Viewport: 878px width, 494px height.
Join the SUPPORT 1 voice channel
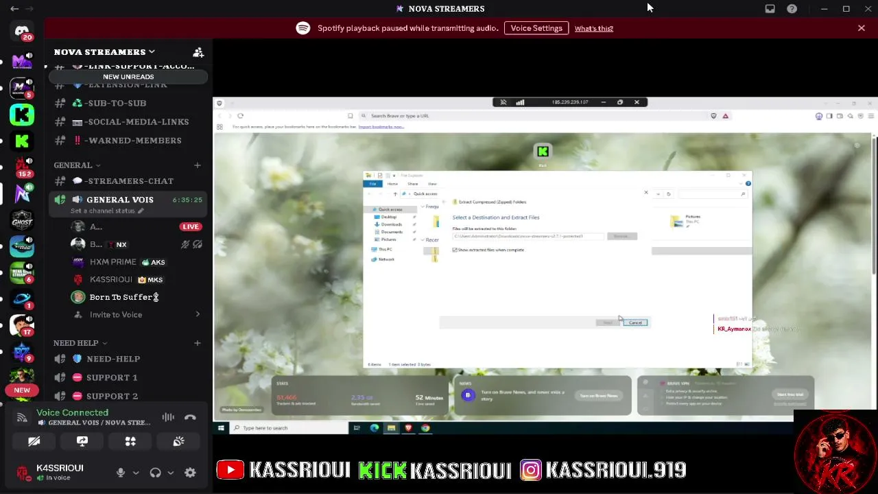point(128,377)
